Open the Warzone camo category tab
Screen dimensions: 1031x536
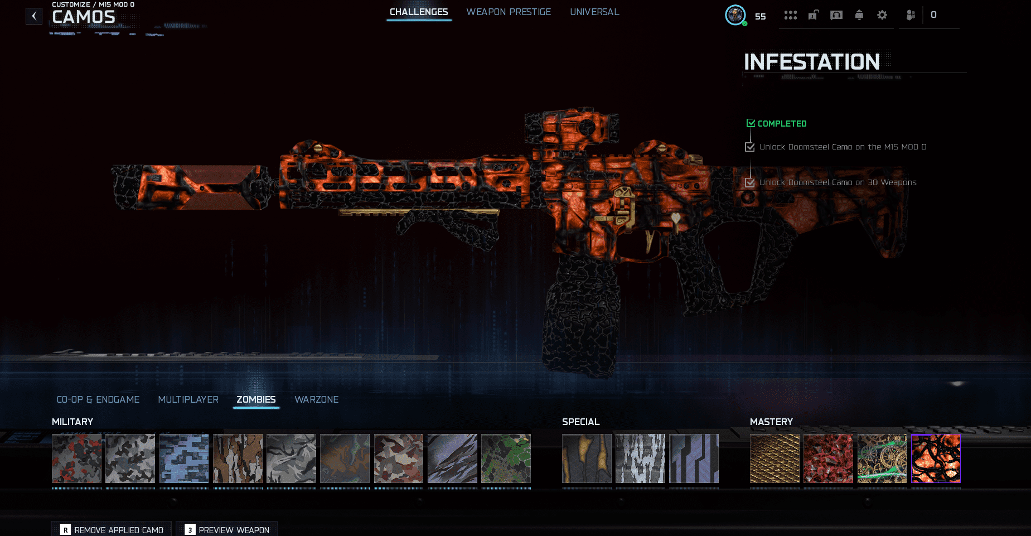[x=316, y=399]
